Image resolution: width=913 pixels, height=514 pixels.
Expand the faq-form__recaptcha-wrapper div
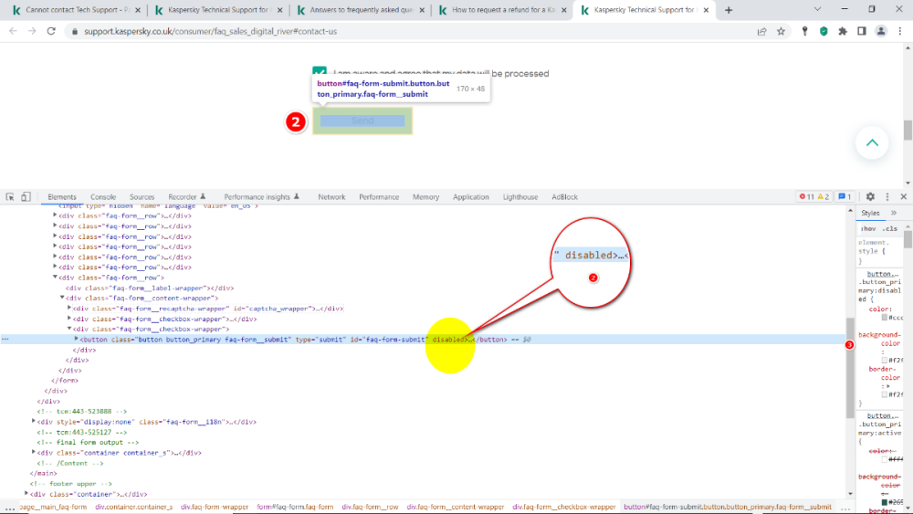(69, 309)
